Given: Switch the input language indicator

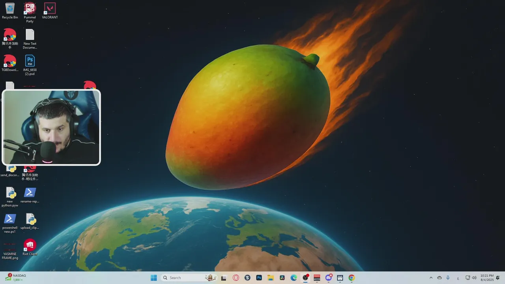Looking at the screenshot, I should [x=458, y=278].
